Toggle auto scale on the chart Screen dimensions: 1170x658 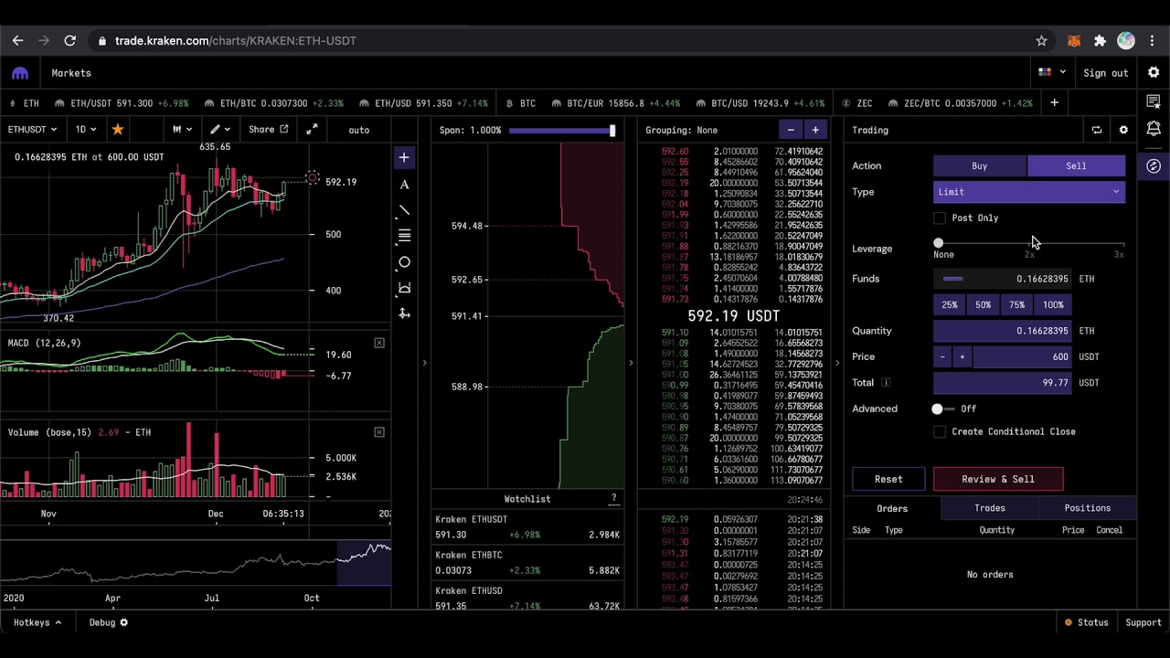(358, 130)
